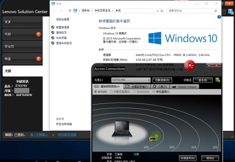
Task: Click the refresh button beside address bar
Action: [162, 11]
